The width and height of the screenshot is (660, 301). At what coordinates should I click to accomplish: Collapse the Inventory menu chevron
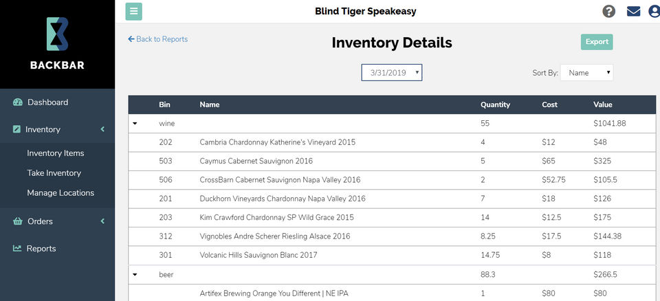(102, 129)
